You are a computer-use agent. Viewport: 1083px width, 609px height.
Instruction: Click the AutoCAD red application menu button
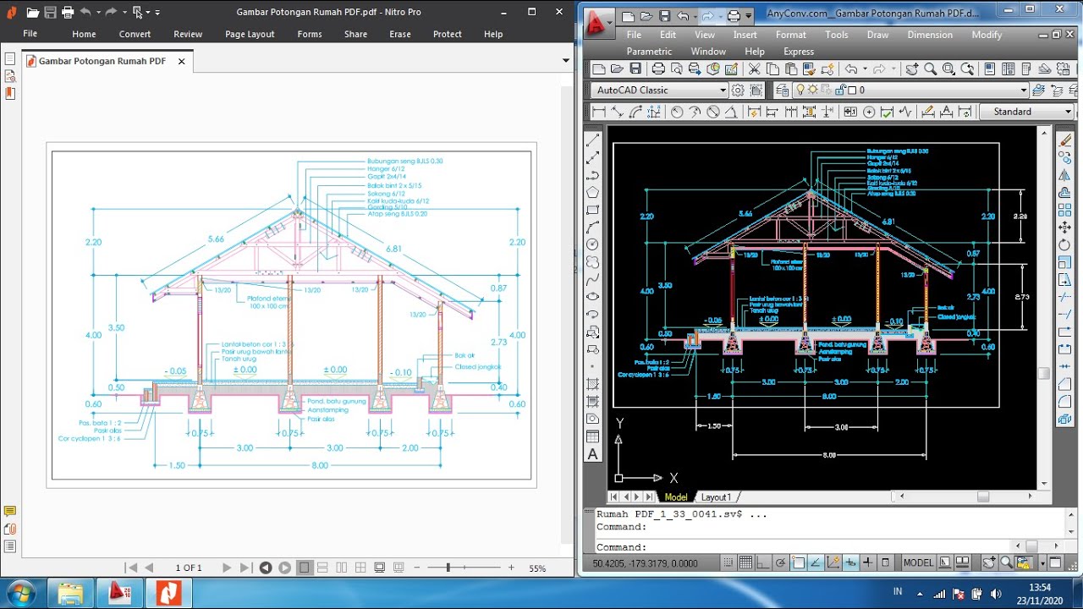[597, 22]
